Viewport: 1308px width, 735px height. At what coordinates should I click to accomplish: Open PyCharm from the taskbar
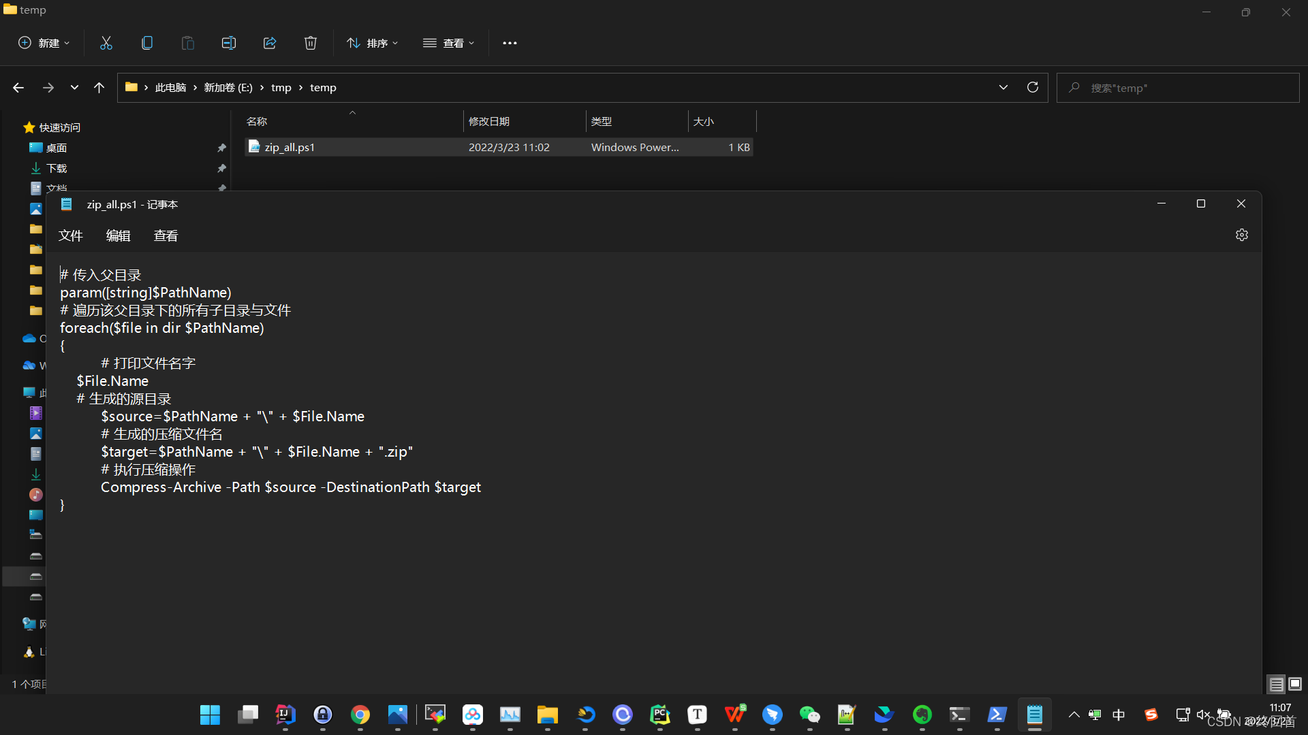(x=660, y=715)
